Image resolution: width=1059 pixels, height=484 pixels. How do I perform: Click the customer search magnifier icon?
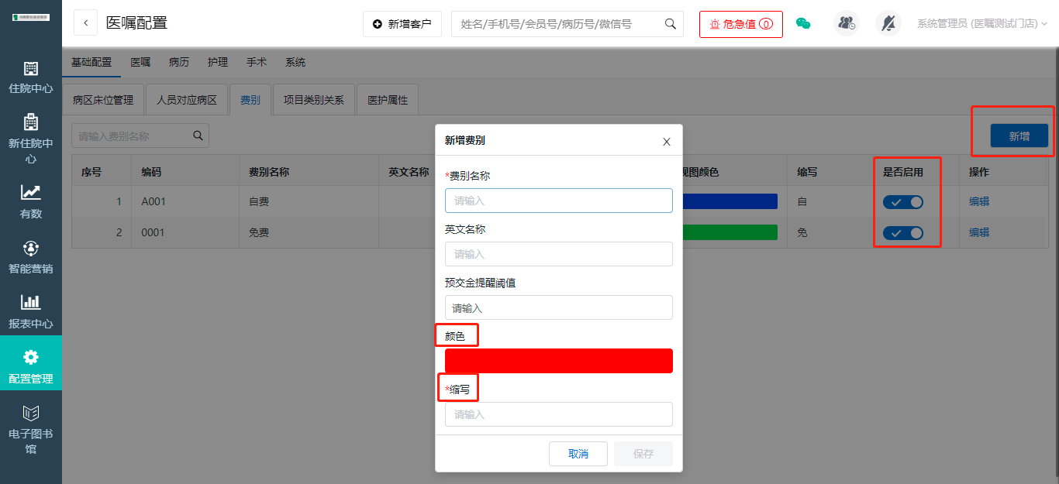671,24
